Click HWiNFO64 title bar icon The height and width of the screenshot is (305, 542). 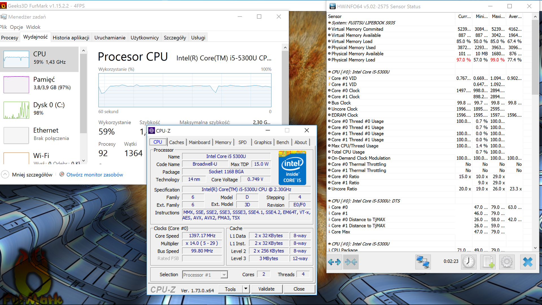click(333, 6)
